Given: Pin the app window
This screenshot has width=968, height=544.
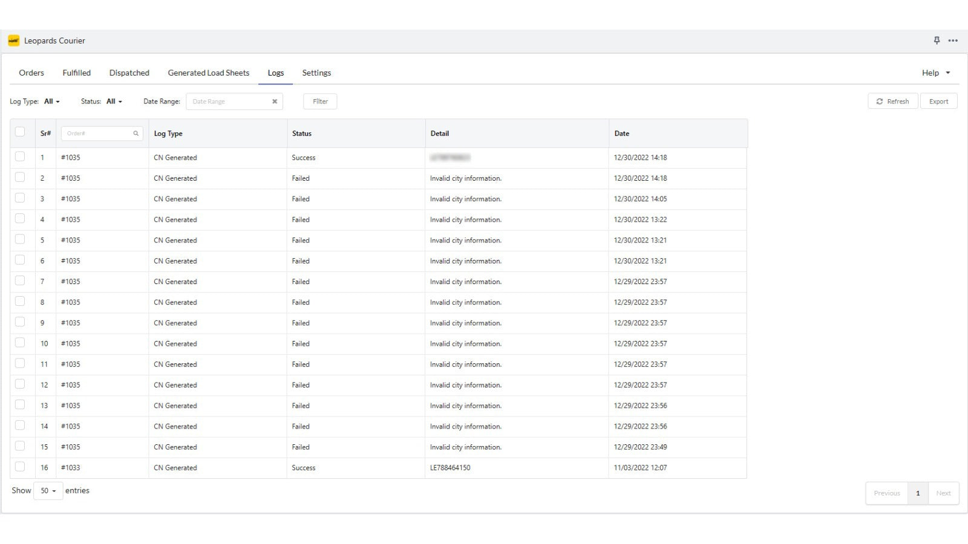Looking at the screenshot, I should (936, 40).
